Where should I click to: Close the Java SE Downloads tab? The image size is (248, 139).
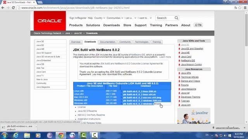pos(34,2)
